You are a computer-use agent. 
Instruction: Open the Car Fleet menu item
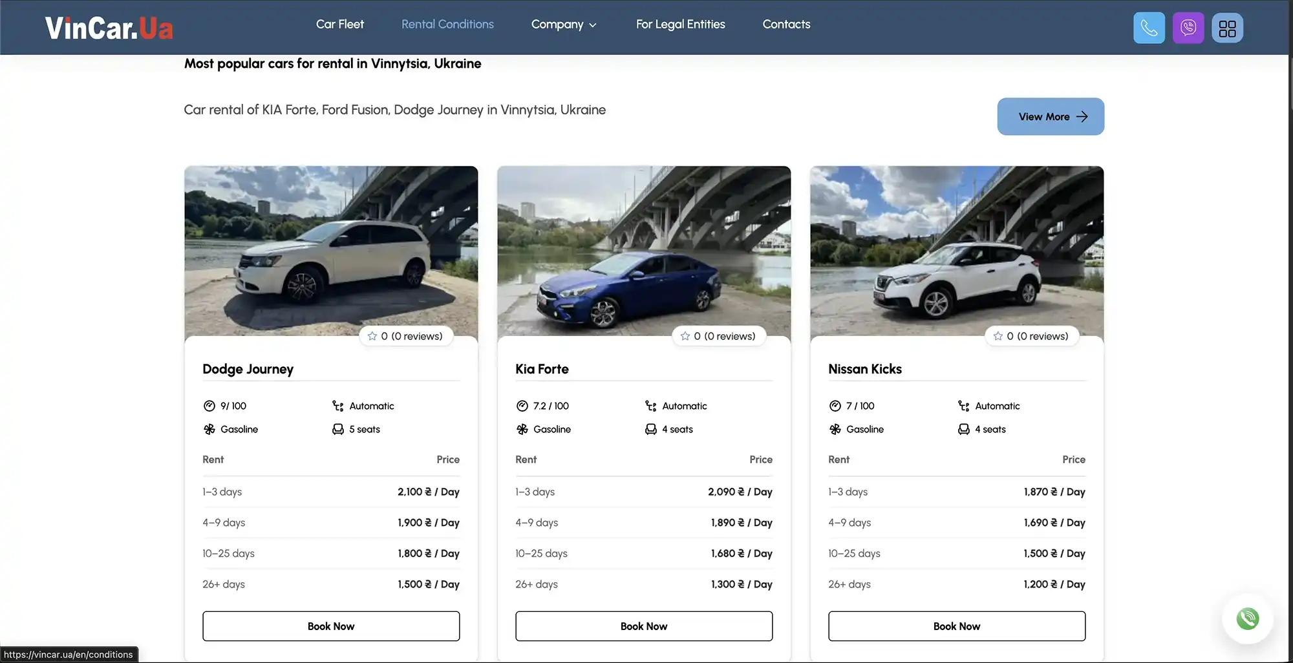point(340,24)
